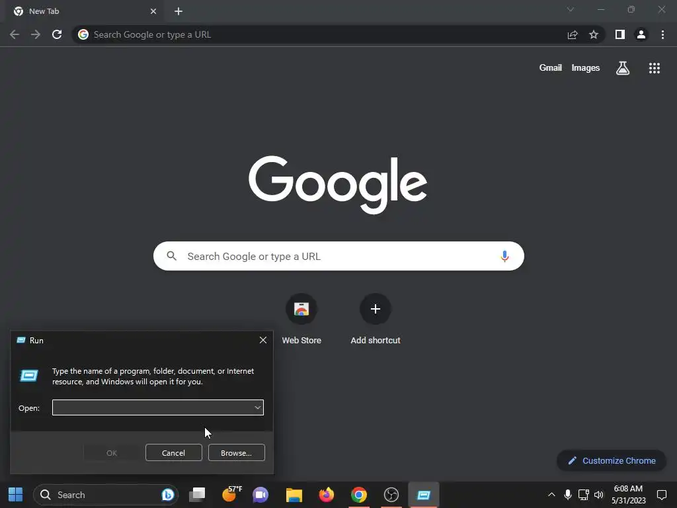
Task: Add shortcut plus tile
Action: (x=376, y=319)
